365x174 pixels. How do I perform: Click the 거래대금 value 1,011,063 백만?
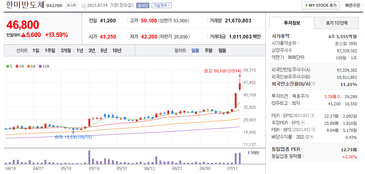(245, 37)
